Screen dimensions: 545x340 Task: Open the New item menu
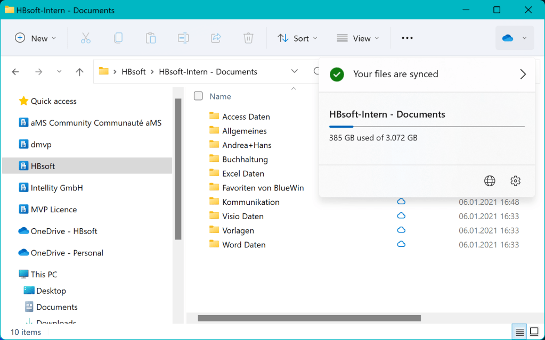coord(35,38)
